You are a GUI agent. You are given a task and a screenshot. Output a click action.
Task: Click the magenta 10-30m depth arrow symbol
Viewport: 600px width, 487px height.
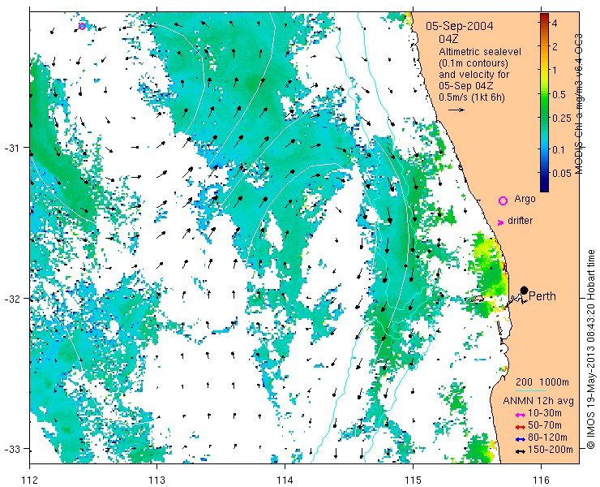pyautogui.click(x=519, y=415)
